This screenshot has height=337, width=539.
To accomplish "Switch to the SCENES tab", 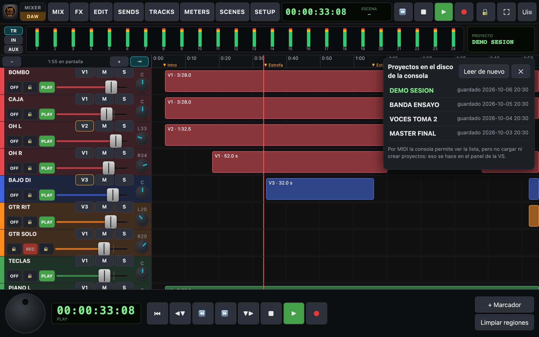I will [x=232, y=12].
